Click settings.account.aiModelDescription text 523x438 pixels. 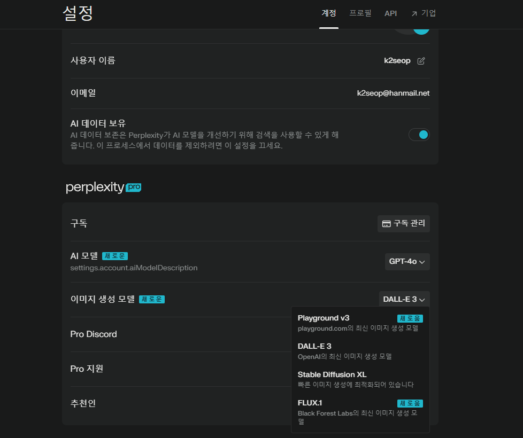click(134, 268)
